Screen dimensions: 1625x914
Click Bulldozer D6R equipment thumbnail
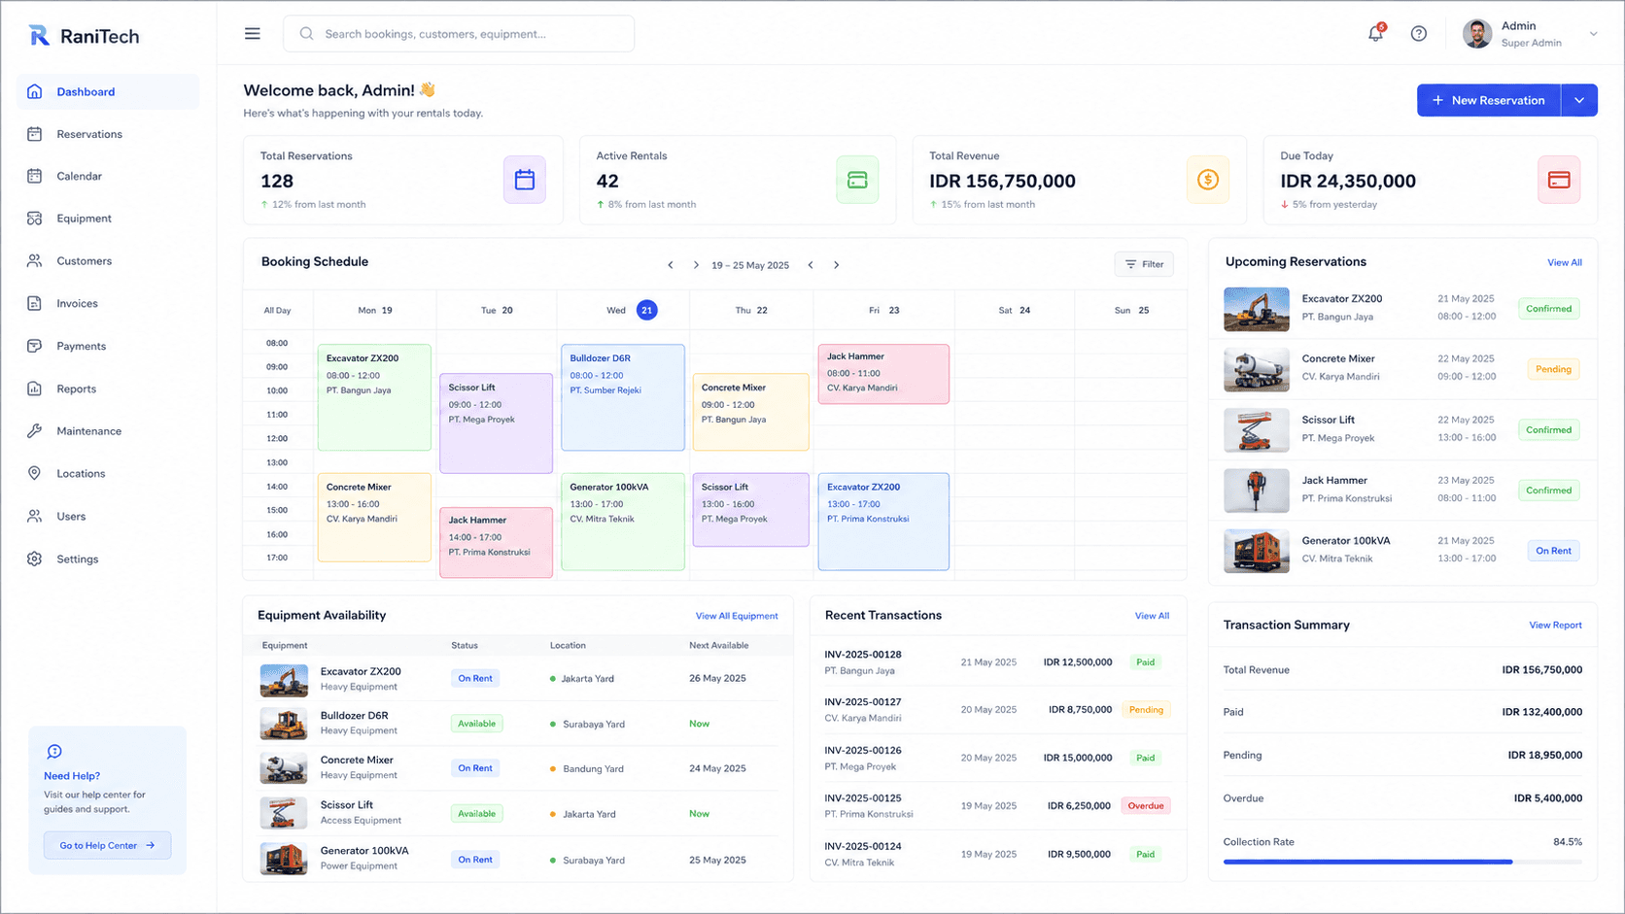tap(284, 724)
